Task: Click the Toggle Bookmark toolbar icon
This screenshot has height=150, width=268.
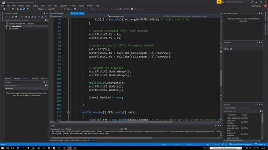Action: (132, 9)
